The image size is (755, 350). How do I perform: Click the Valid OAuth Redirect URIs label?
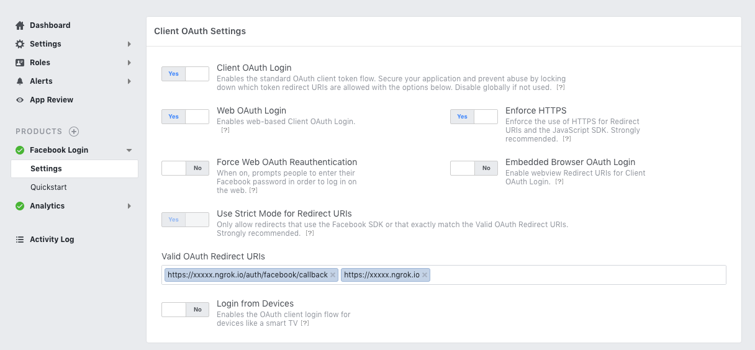click(214, 256)
